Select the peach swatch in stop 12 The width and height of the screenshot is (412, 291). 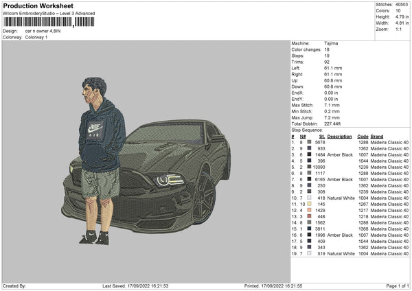pos(309,210)
